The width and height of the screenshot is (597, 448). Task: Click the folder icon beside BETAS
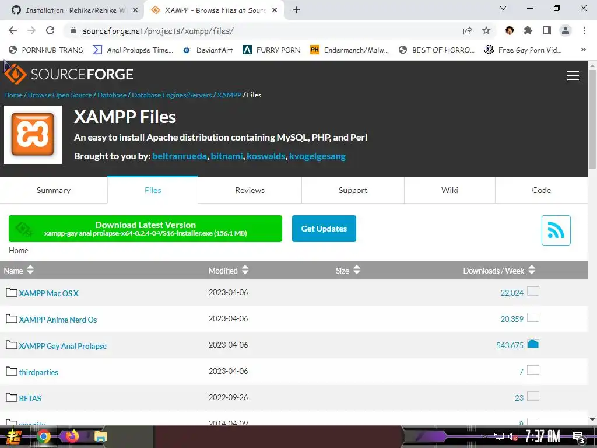tap(12, 397)
